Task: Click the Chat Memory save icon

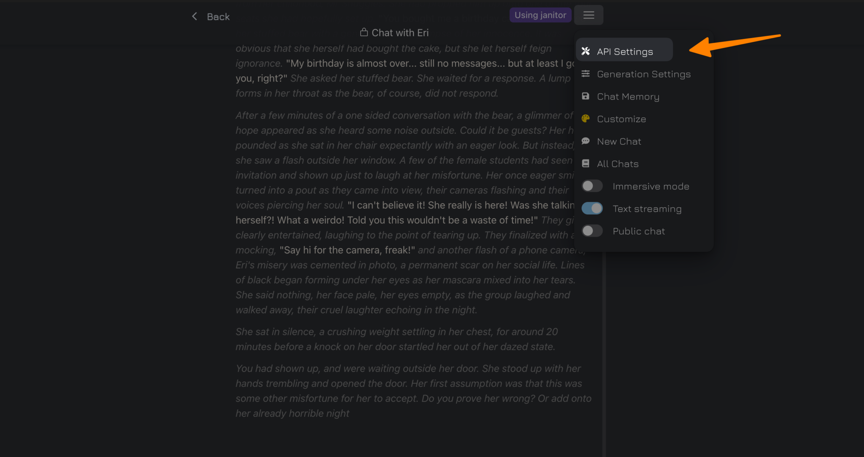Action: click(586, 96)
